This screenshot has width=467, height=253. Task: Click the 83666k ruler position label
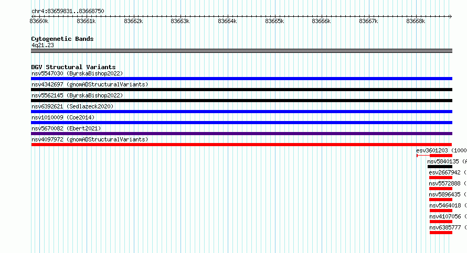(x=321, y=21)
